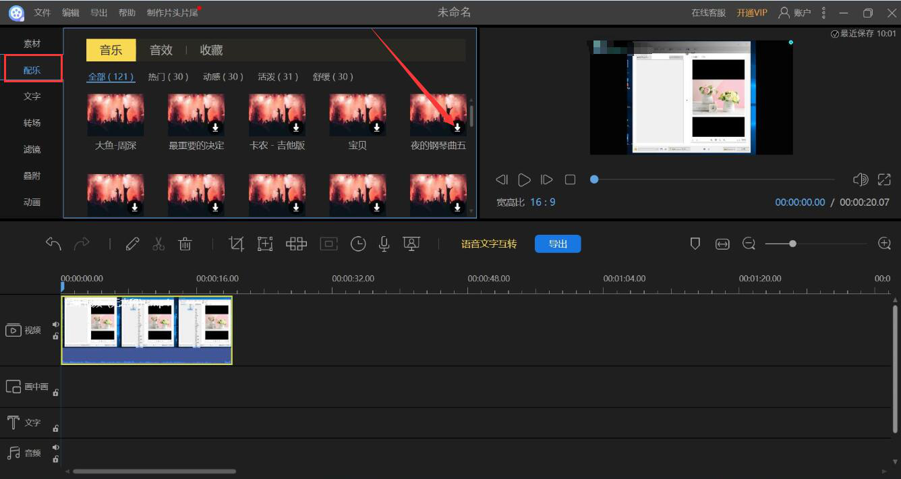Switch to the 音效 tab

click(161, 50)
